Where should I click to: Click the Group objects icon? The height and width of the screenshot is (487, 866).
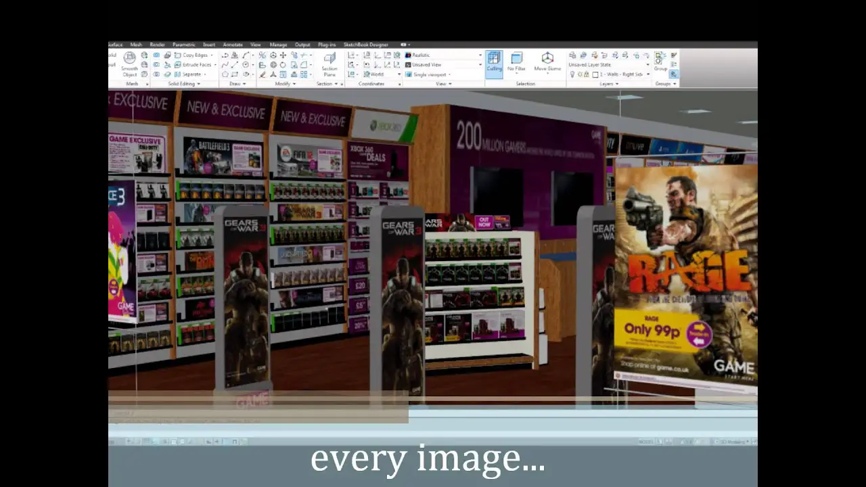pyautogui.click(x=660, y=60)
